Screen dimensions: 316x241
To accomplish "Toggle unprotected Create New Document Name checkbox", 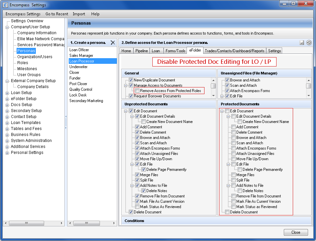I will tap(143, 122).
